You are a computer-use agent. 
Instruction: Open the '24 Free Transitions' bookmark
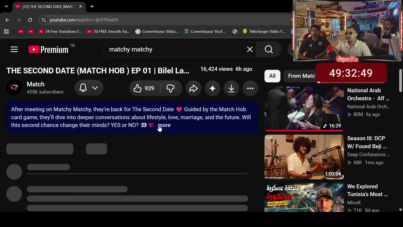pos(60,32)
